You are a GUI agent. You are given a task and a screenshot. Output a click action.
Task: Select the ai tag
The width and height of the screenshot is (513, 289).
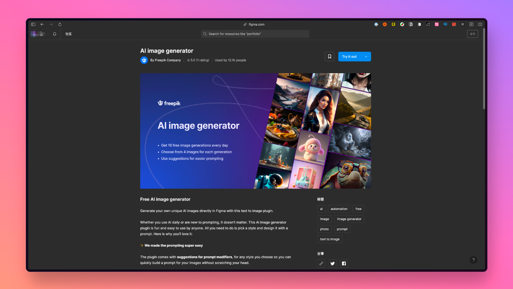pyautogui.click(x=321, y=209)
